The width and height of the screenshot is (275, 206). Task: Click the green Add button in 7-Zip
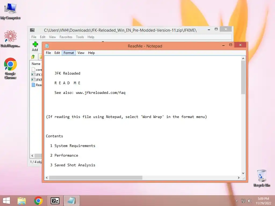click(x=35, y=46)
